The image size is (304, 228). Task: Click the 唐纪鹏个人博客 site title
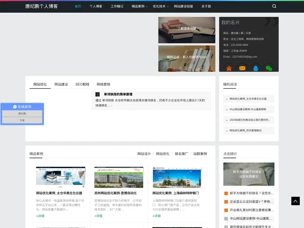point(41,6)
